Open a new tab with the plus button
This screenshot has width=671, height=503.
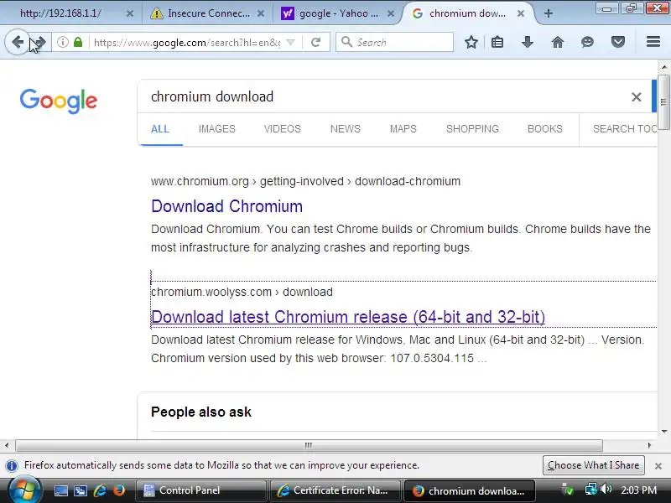pyautogui.click(x=549, y=13)
